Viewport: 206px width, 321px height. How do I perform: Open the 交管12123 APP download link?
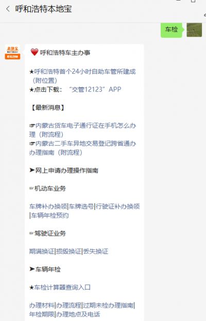[x=95, y=89]
